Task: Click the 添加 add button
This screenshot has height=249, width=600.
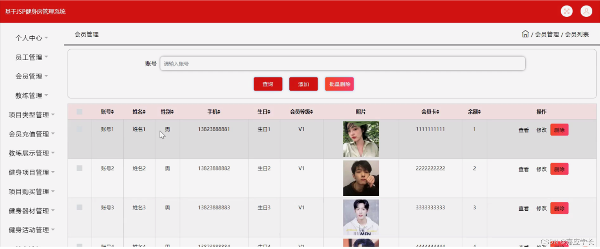Action: (303, 84)
